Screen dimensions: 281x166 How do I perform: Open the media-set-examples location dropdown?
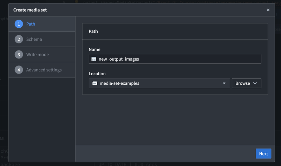click(159, 83)
